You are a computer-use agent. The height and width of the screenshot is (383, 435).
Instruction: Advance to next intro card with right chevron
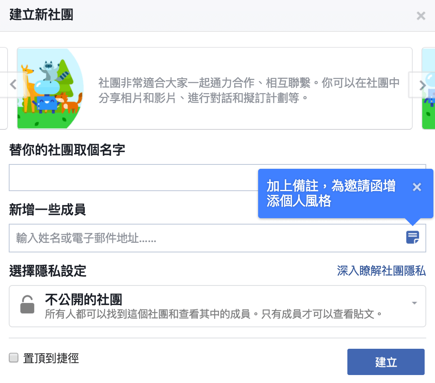423,85
